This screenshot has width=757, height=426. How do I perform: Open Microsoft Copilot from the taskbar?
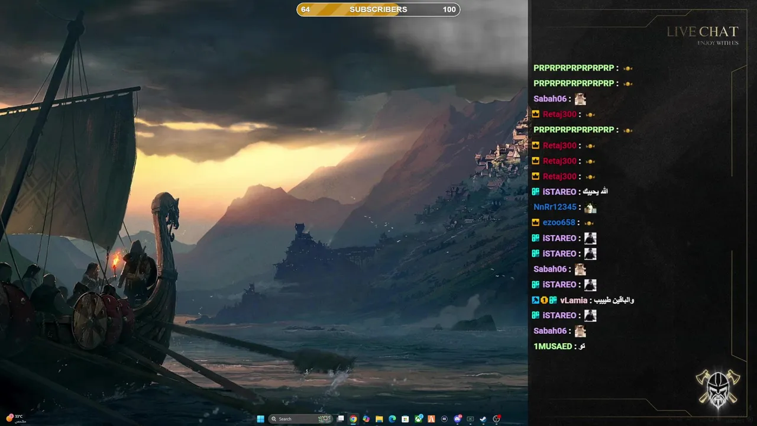coord(366,419)
